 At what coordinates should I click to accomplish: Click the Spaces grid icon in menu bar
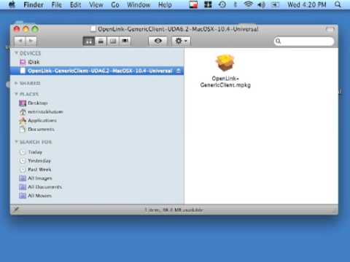[x=208, y=4]
